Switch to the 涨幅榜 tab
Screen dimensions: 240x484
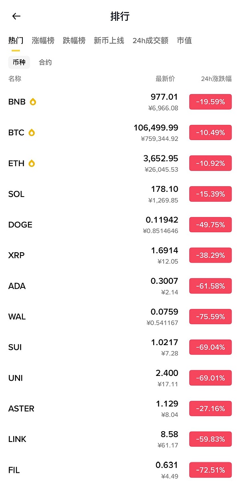43,40
